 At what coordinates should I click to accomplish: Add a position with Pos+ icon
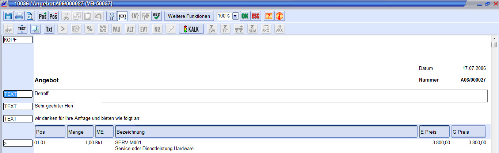[43, 16]
